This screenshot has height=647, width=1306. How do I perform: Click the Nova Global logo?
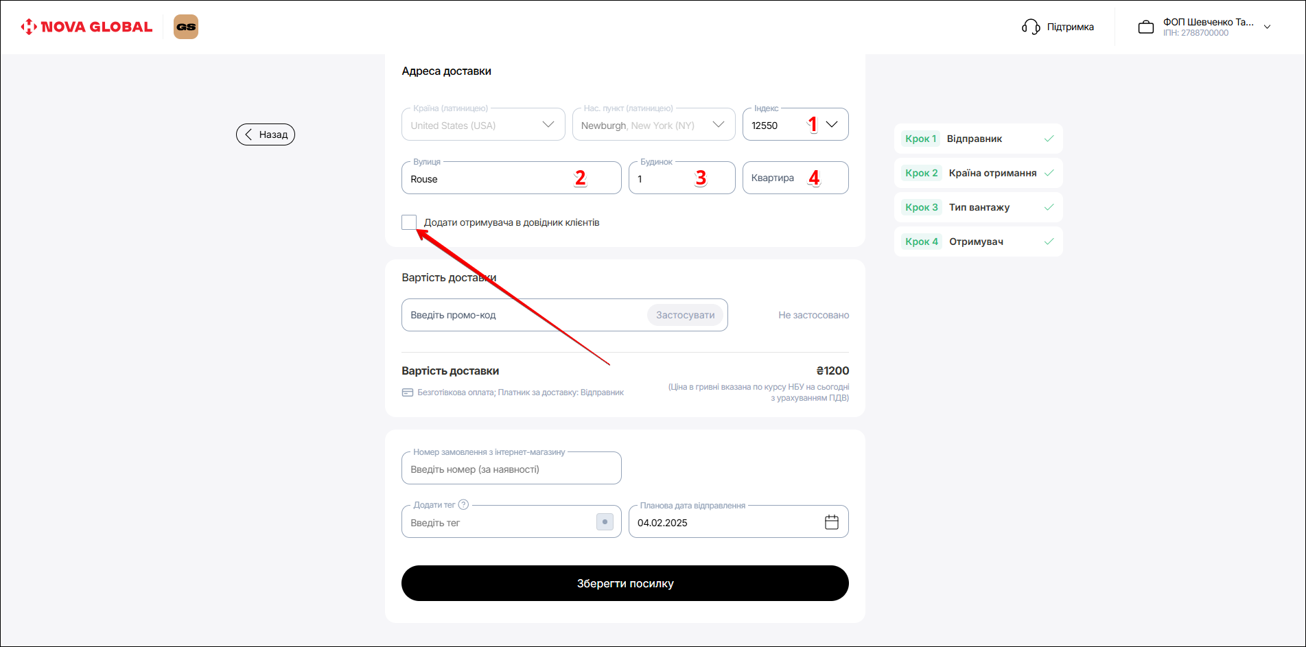pos(86,27)
